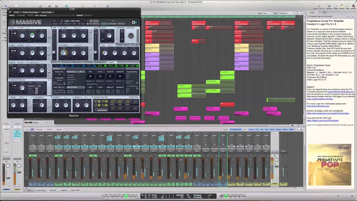The image size is (357, 201).
Task: Toggle the OSC2 power button in Massive
Action: [9, 45]
